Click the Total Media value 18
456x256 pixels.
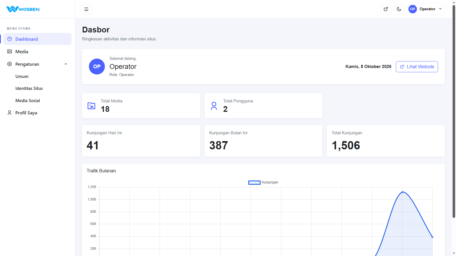pos(105,109)
